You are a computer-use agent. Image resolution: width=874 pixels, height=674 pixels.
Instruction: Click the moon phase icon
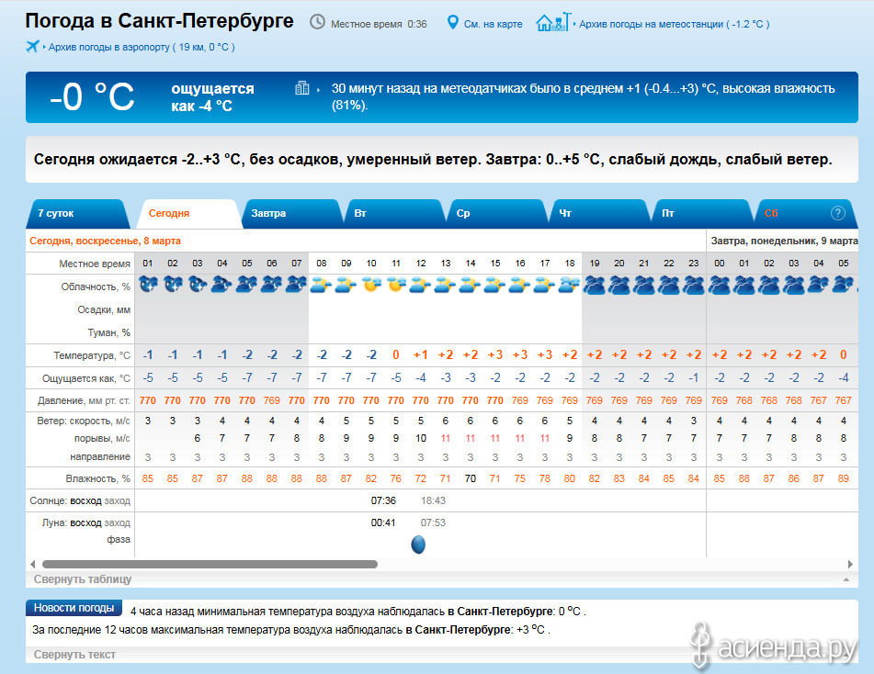click(418, 545)
